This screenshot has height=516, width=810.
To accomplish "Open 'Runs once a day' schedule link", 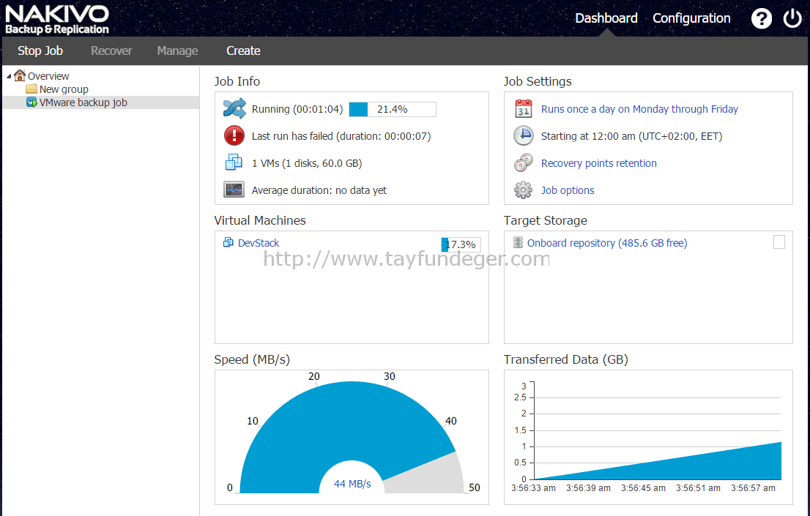I will (x=639, y=109).
